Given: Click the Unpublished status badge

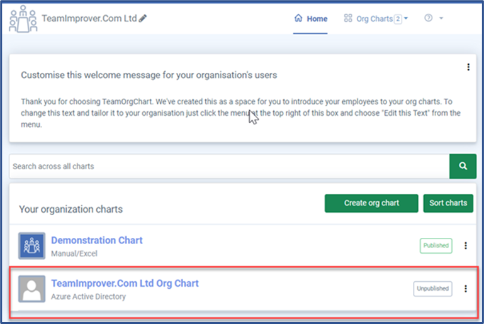Looking at the screenshot, I should [x=432, y=289].
